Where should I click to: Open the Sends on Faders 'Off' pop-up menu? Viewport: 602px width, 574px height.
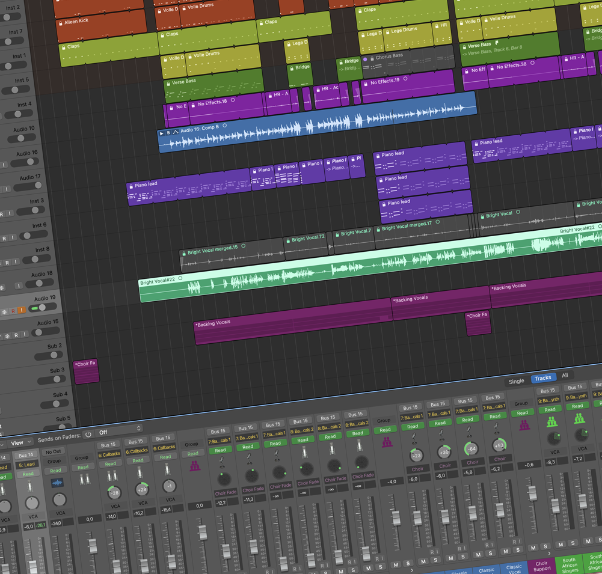click(x=120, y=430)
